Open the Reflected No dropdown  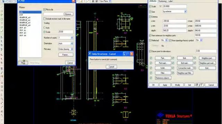(166, 40)
